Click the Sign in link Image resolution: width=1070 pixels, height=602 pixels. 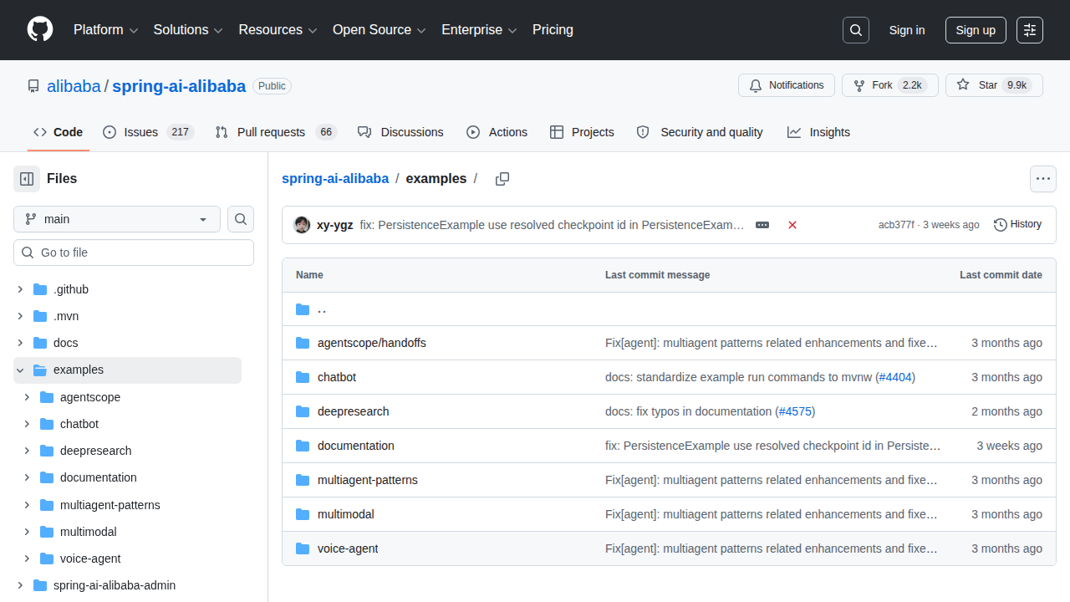pos(907,30)
